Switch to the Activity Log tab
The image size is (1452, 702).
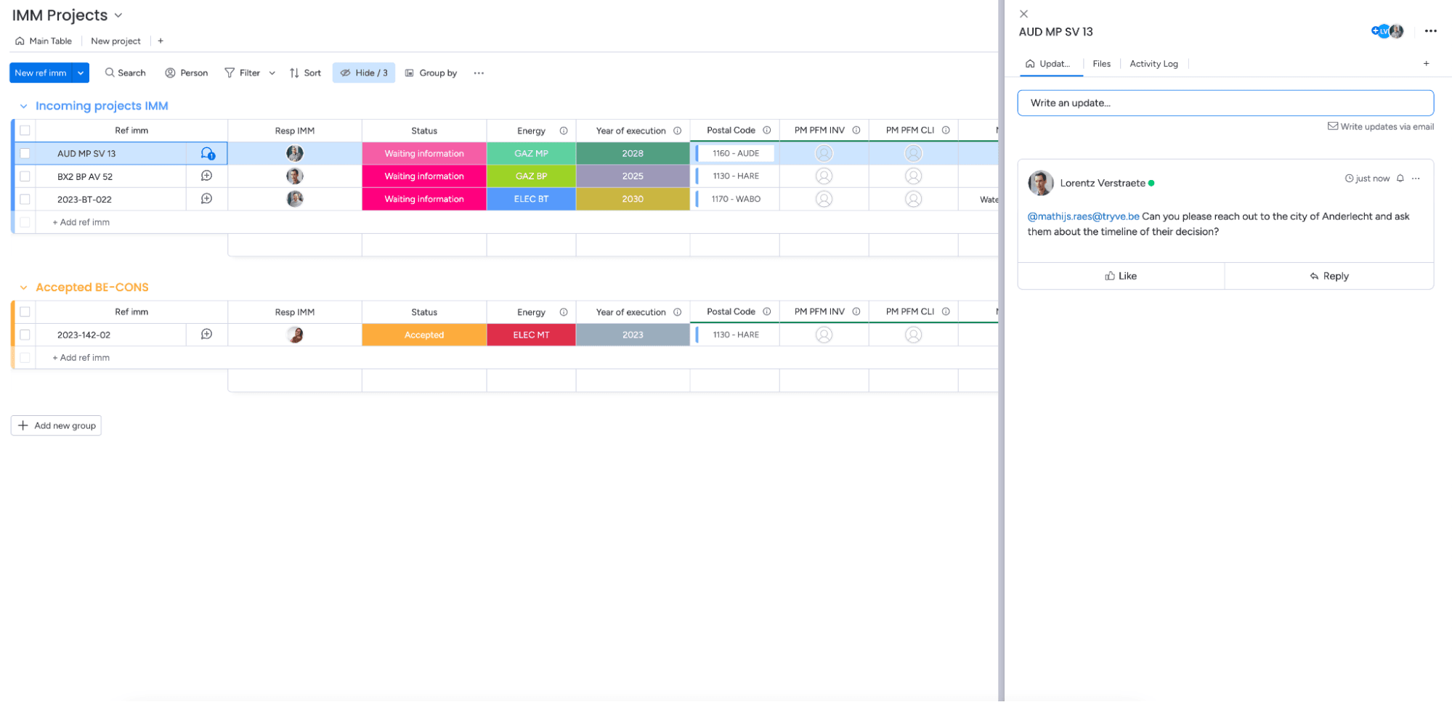pos(1153,64)
